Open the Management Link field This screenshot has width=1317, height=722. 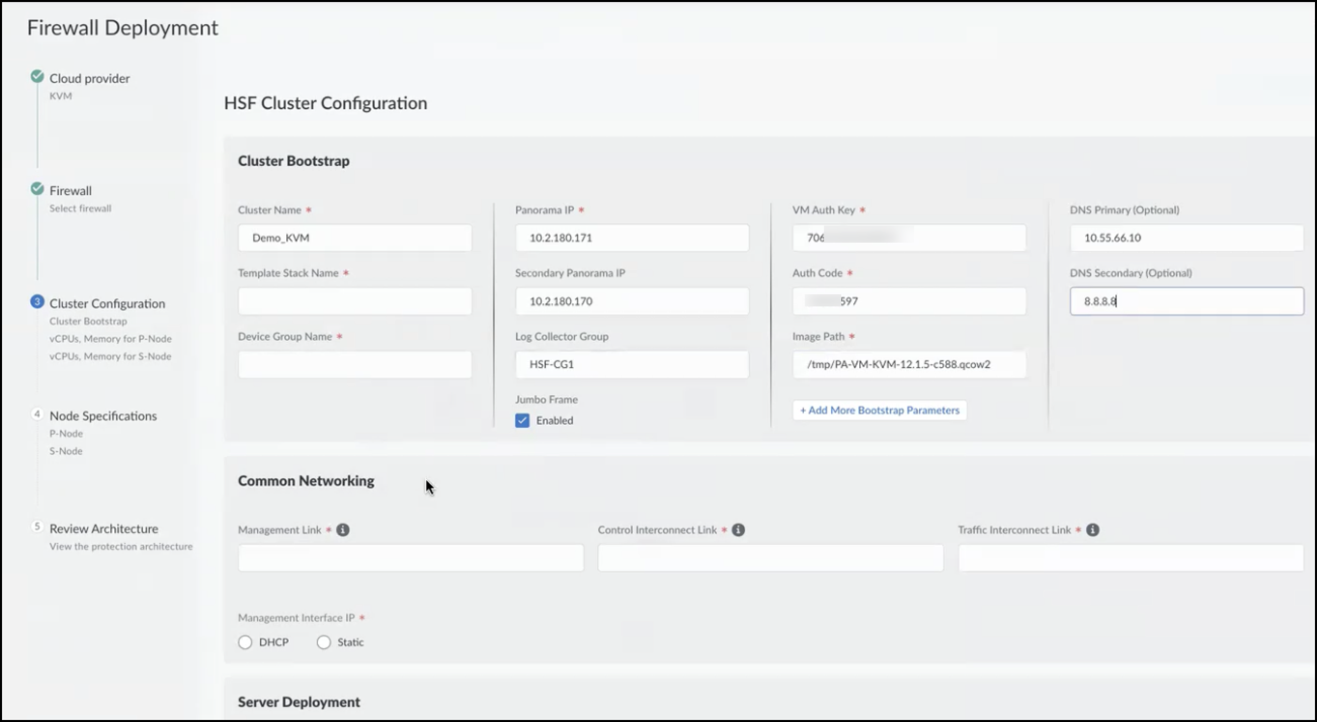click(x=410, y=558)
